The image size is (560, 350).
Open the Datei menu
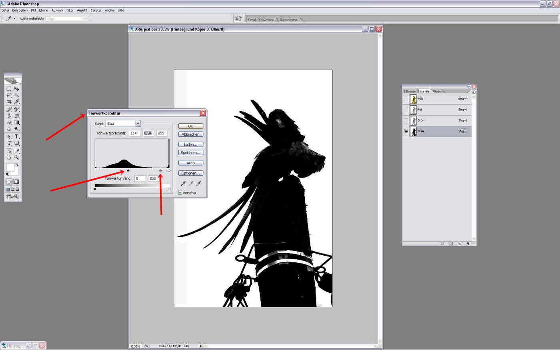pos(5,10)
